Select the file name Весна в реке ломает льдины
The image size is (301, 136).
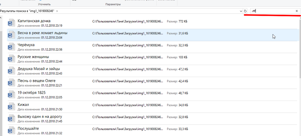[x=43, y=33]
